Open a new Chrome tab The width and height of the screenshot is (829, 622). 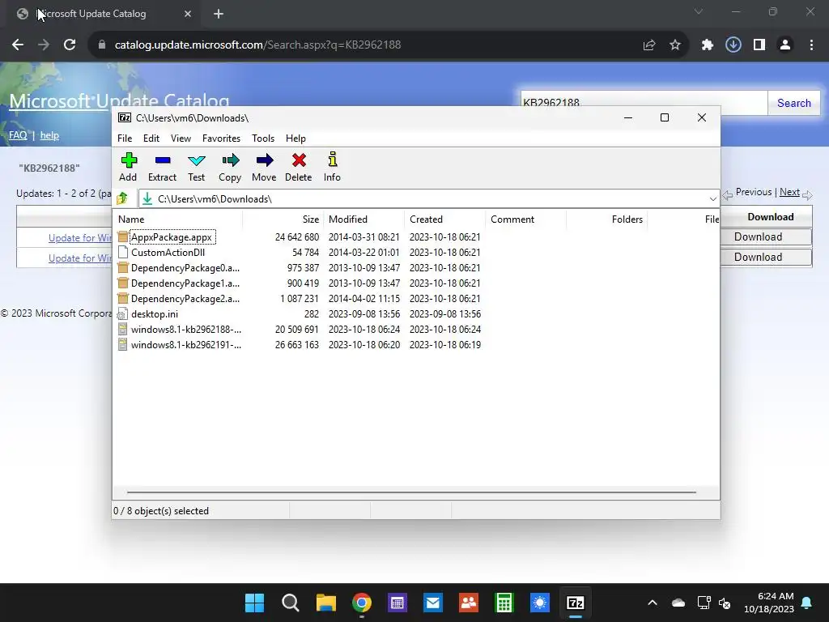219,14
